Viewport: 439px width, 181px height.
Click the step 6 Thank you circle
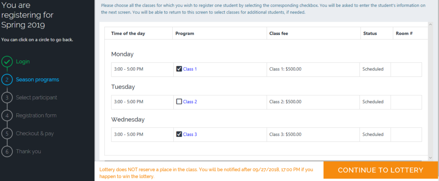point(7,151)
